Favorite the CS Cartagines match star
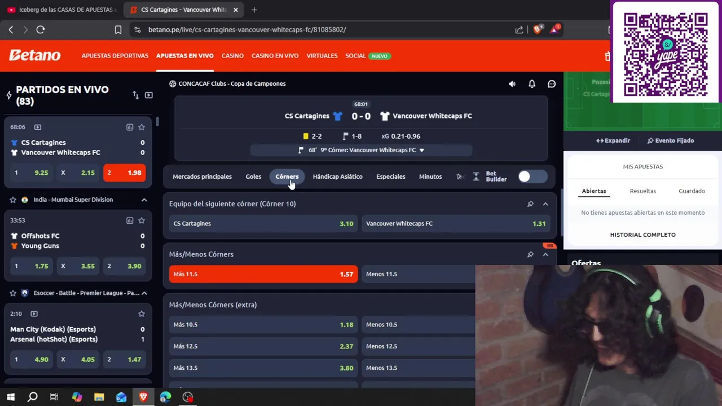The image size is (722, 406). (x=142, y=127)
